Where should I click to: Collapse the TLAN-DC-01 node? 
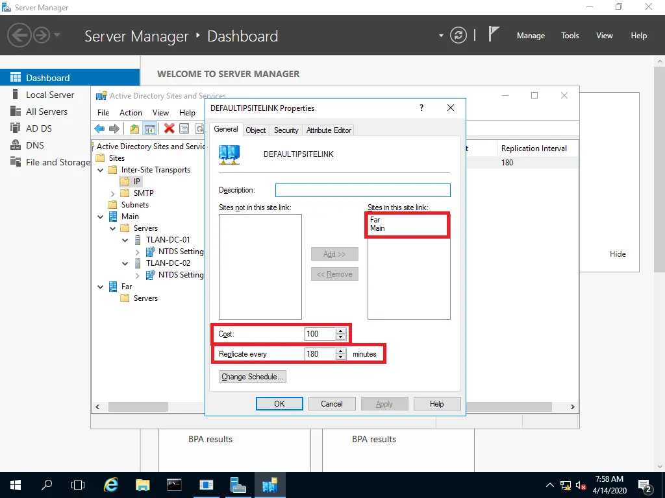coord(125,240)
